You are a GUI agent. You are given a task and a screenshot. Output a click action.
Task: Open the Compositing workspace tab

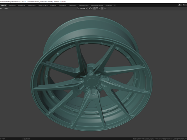[84, 5]
